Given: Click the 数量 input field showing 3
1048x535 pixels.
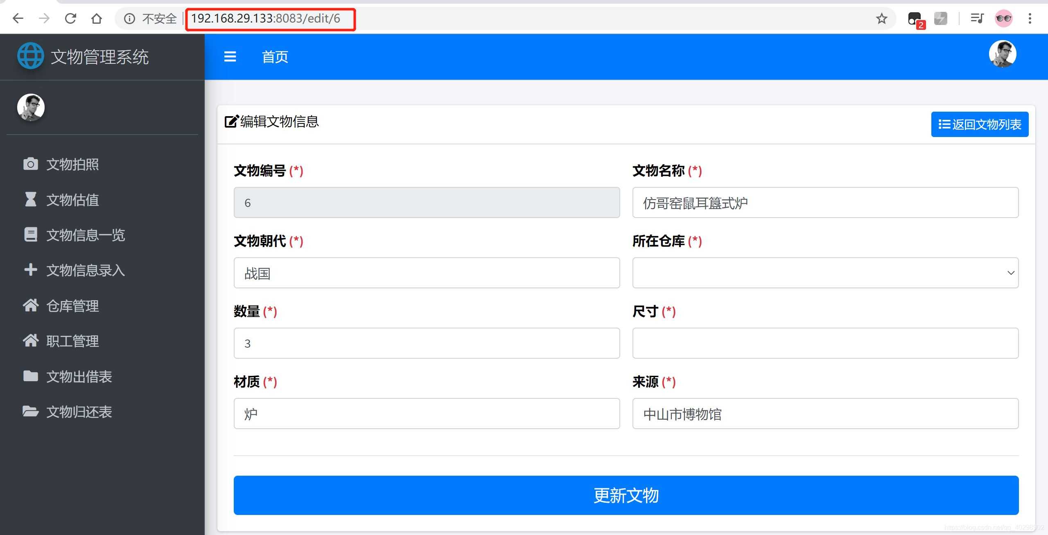Looking at the screenshot, I should [x=427, y=343].
